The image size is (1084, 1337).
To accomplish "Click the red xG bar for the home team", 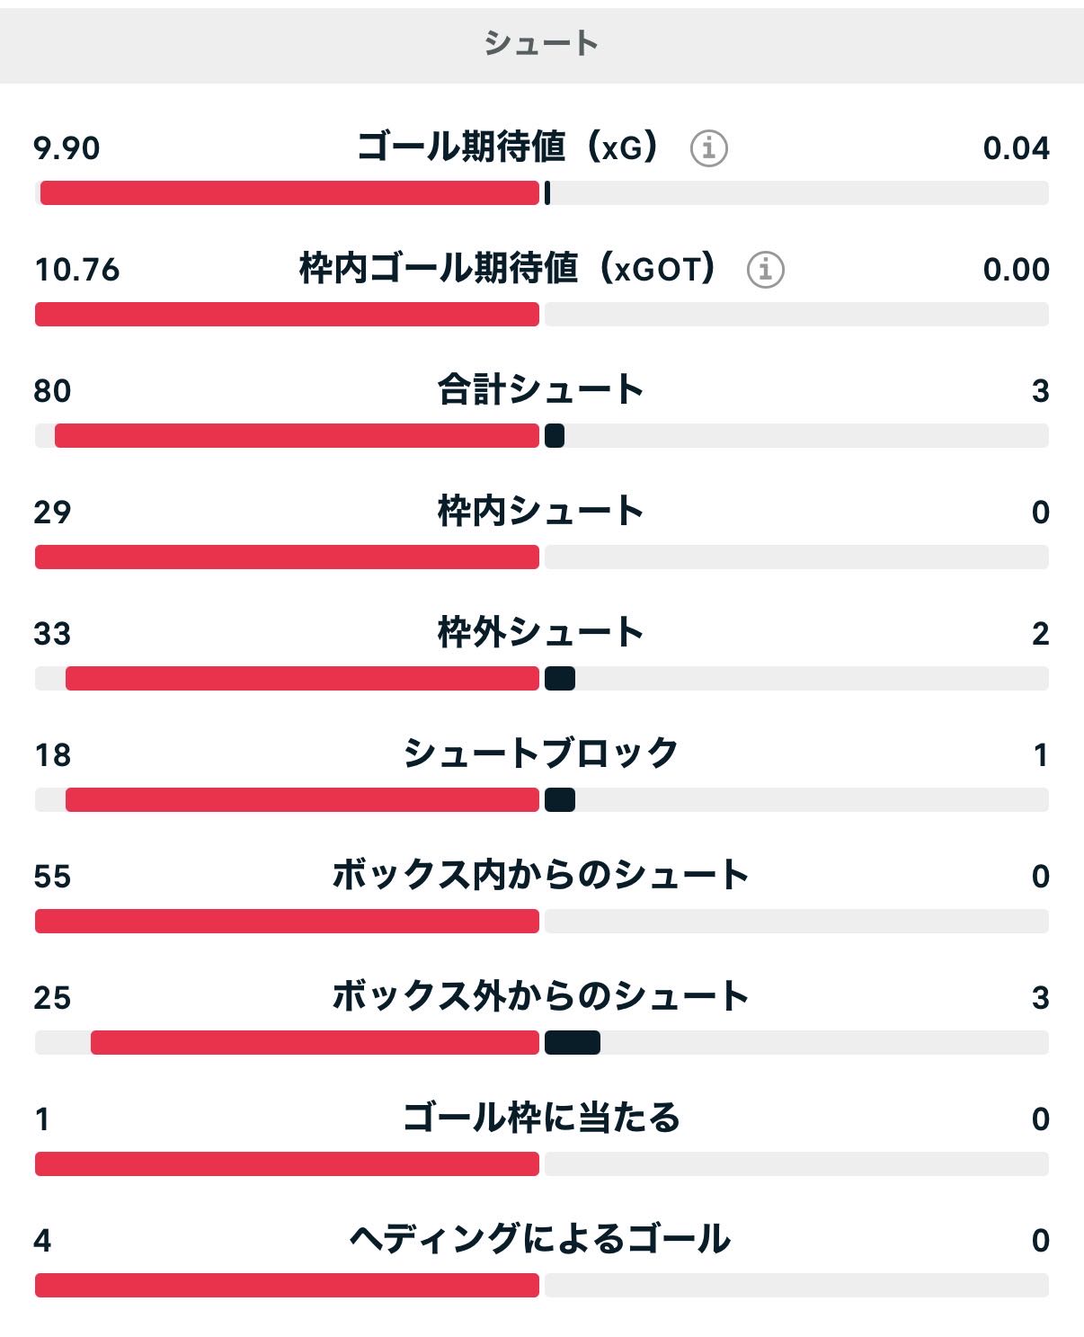I will coord(289,193).
